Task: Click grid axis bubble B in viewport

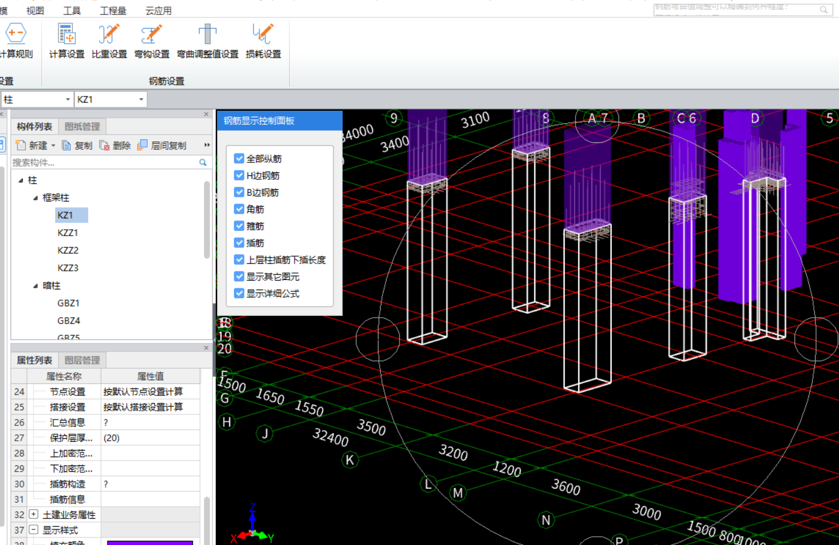Action: click(x=641, y=118)
